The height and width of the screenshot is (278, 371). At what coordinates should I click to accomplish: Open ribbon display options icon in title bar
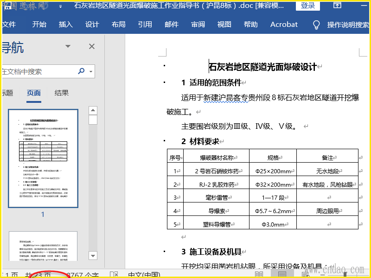pyautogui.click(x=338, y=6)
